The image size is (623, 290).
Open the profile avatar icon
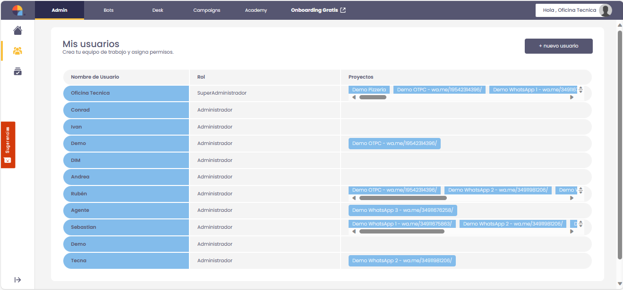click(605, 10)
